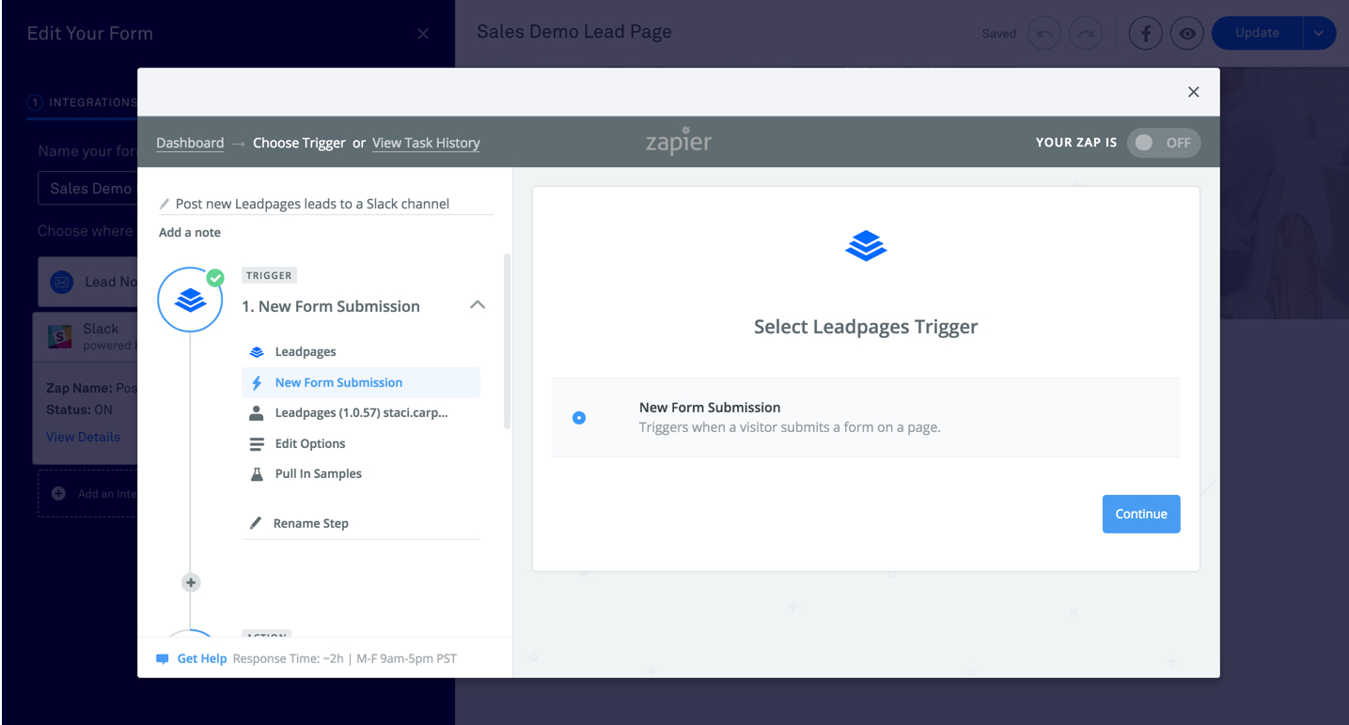Click the sidebar scrollbar in Zapier panel
This screenshot has width=1349, height=725.
tap(508, 341)
